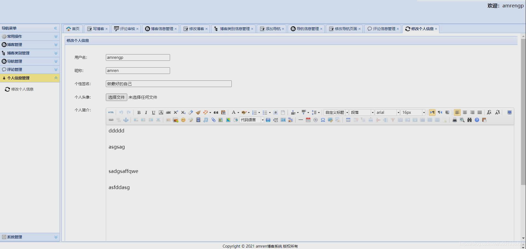
Task: Open find and replace binoculars icon
Action: coord(470,120)
